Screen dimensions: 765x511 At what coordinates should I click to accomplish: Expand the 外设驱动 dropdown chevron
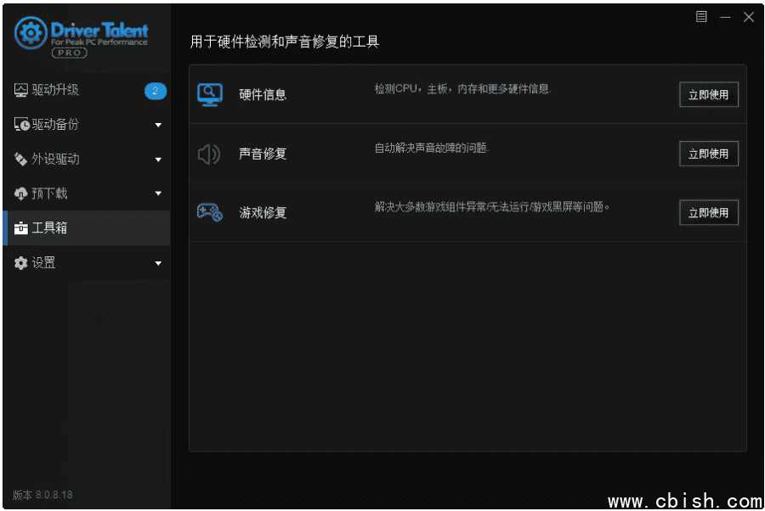click(x=158, y=159)
